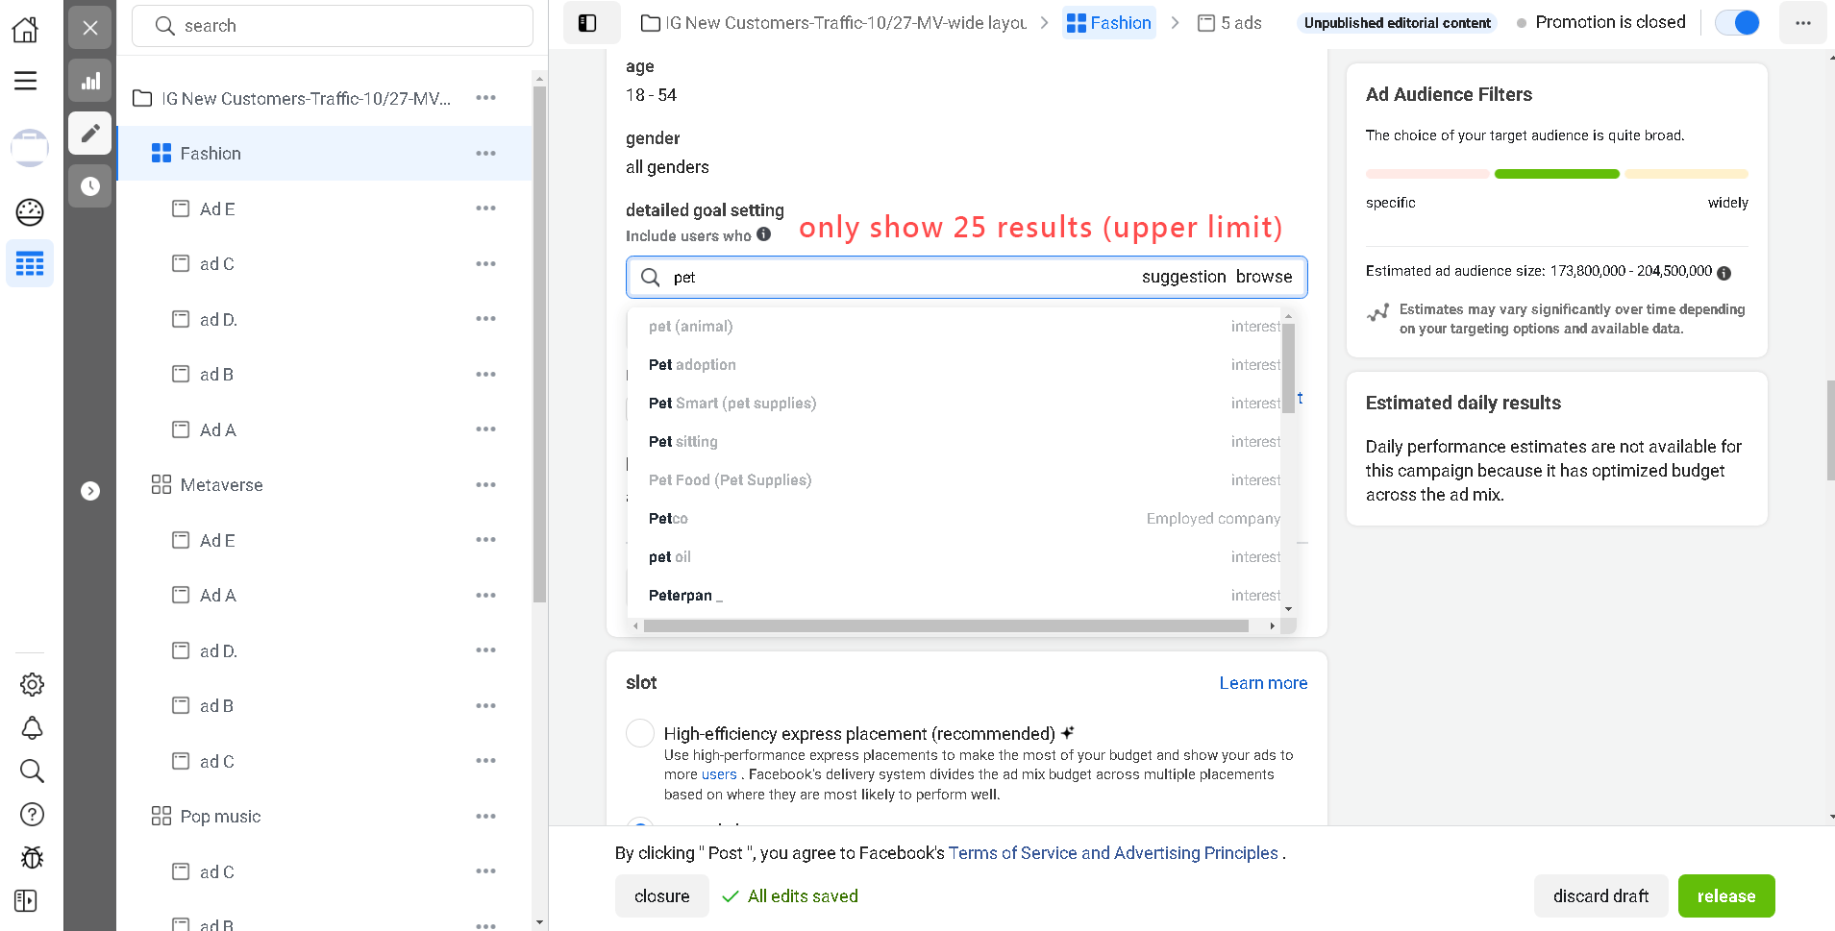Expand the sidebar with the right arrow chevron
The image size is (1835, 931).
[91, 490]
